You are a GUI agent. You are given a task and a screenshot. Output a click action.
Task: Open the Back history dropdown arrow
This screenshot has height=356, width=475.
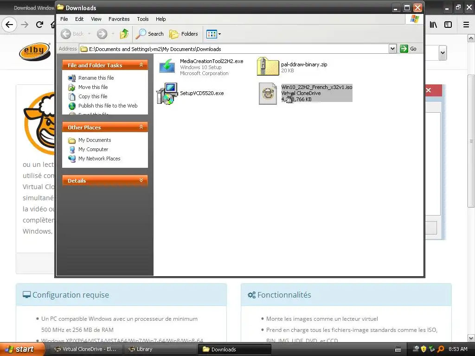(90, 34)
